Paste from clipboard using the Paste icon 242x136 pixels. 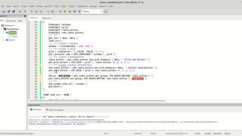point(41,12)
